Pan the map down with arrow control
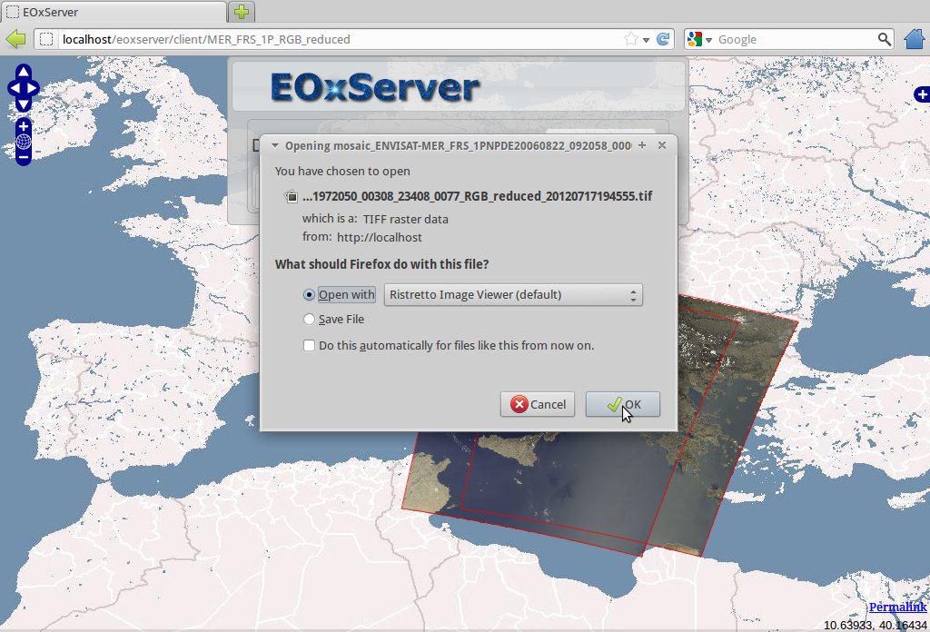The width and height of the screenshot is (930, 632). pyautogui.click(x=24, y=103)
